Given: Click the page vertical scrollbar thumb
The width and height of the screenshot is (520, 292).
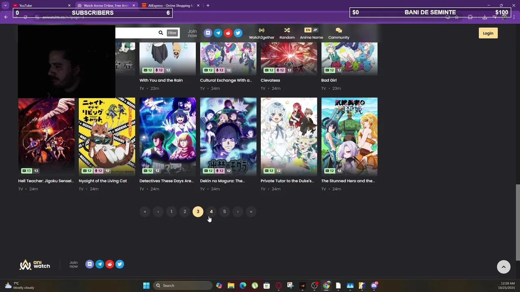Looking at the screenshot, I should (x=518, y=222).
